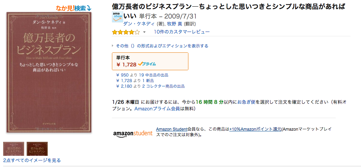The image size is (361, 167).
Task: Select the first light-red cover thumbnail
Action: click(x=14, y=148)
